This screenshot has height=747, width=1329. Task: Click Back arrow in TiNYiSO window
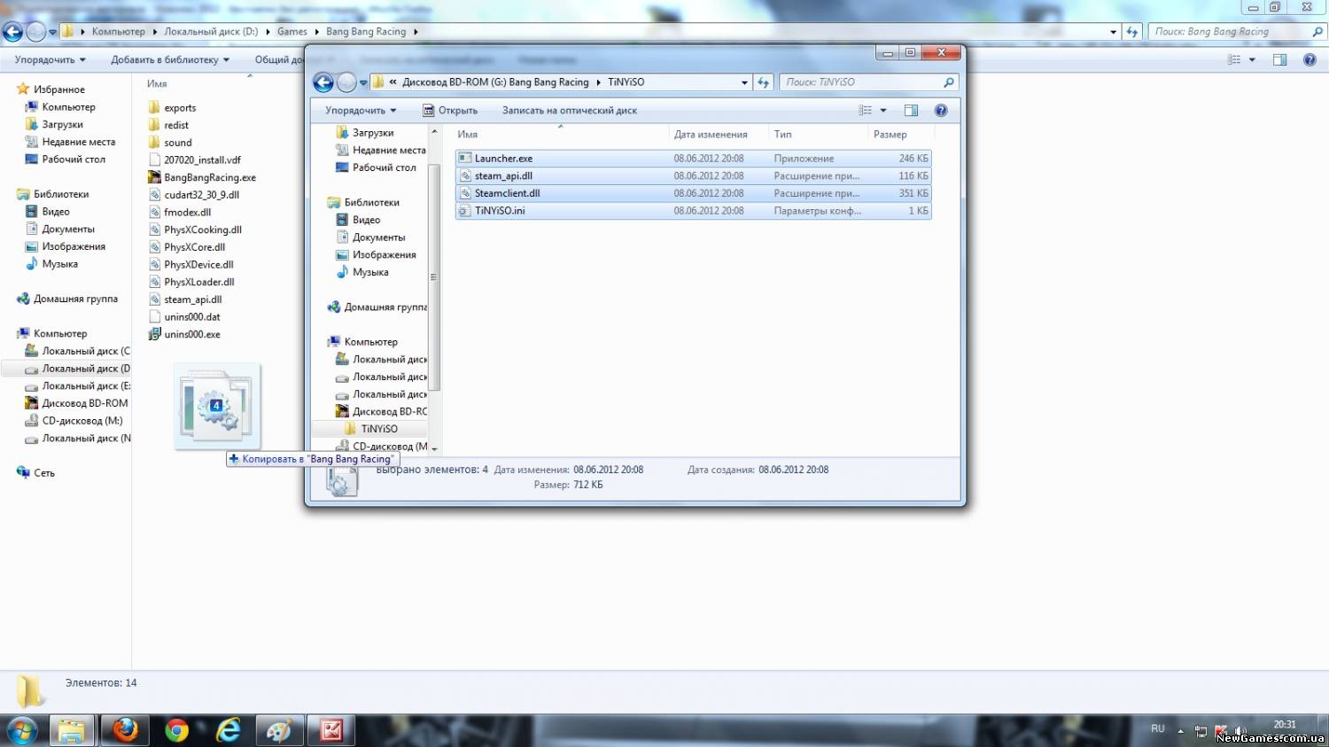click(x=323, y=82)
